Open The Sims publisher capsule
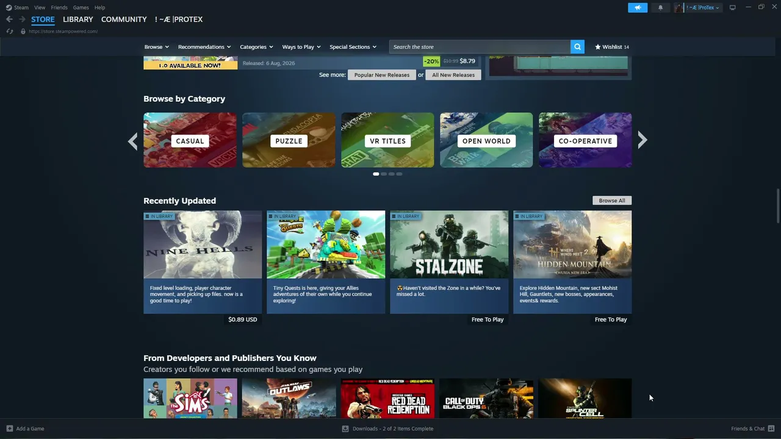The image size is (781, 439). click(190, 398)
